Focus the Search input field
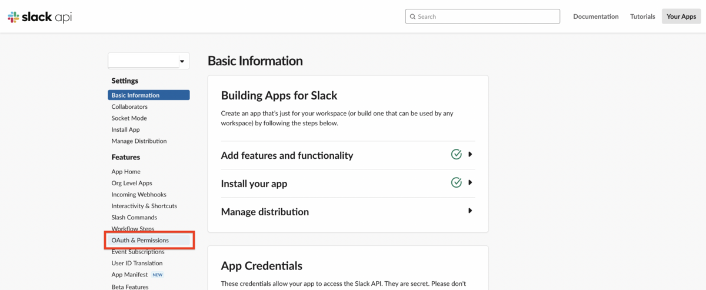This screenshot has height=290, width=706. 482,16
